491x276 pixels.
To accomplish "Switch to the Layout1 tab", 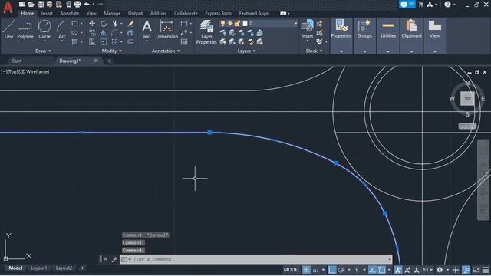I will click(x=39, y=268).
